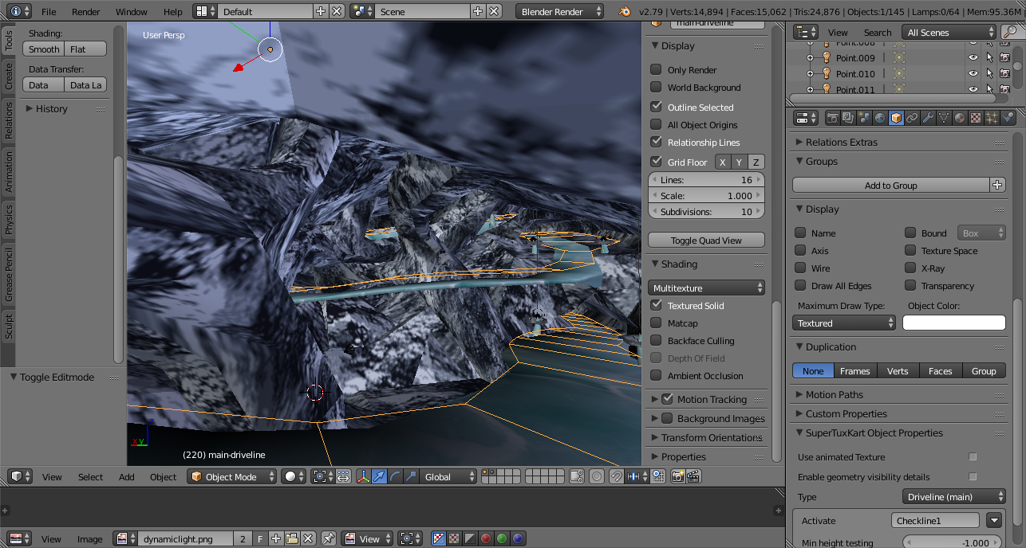Open the Object Mode dropdown
The width and height of the screenshot is (1026, 548).
click(x=232, y=477)
